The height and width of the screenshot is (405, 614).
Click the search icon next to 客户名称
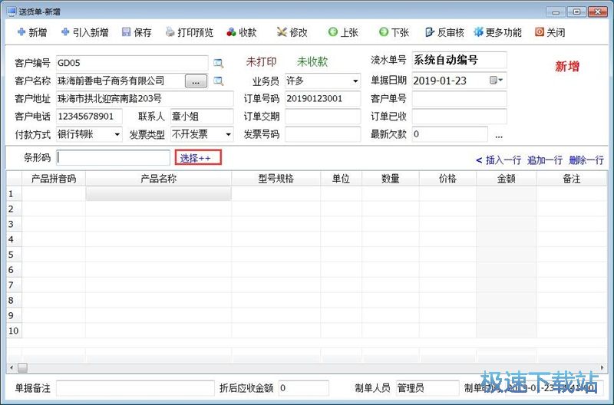click(218, 81)
